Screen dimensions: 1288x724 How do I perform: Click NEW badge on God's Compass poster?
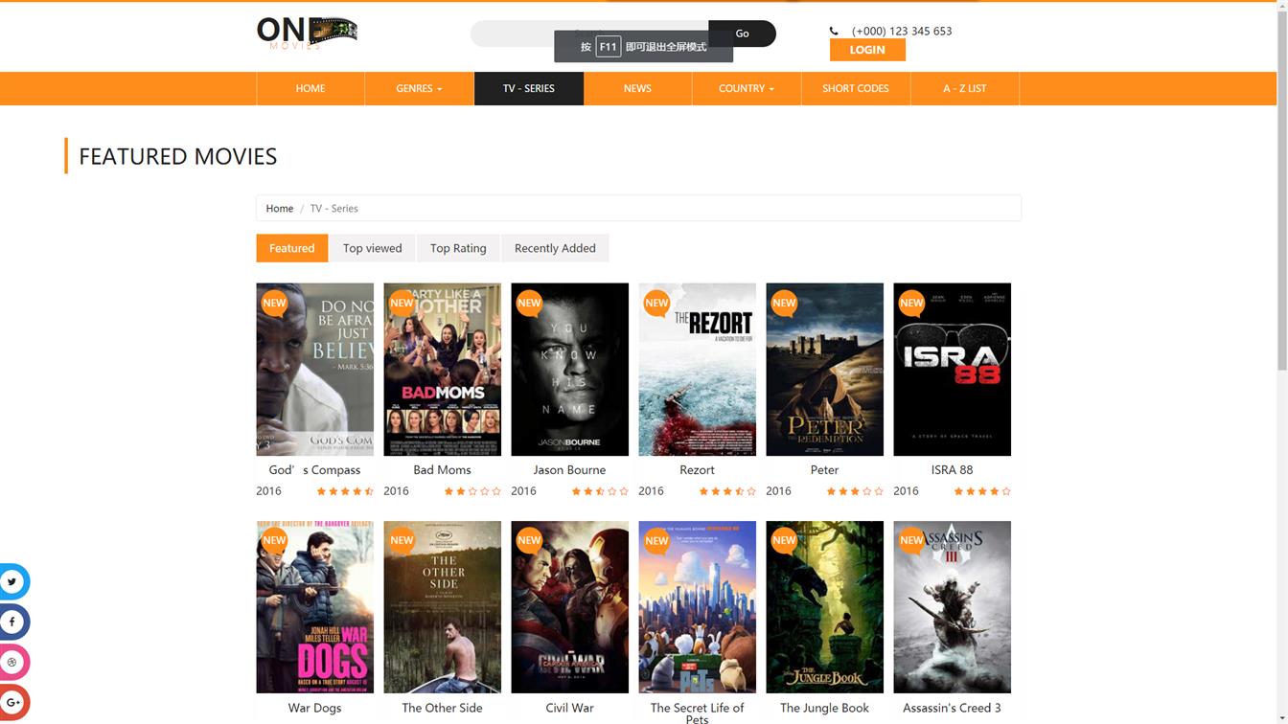tap(274, 303)
